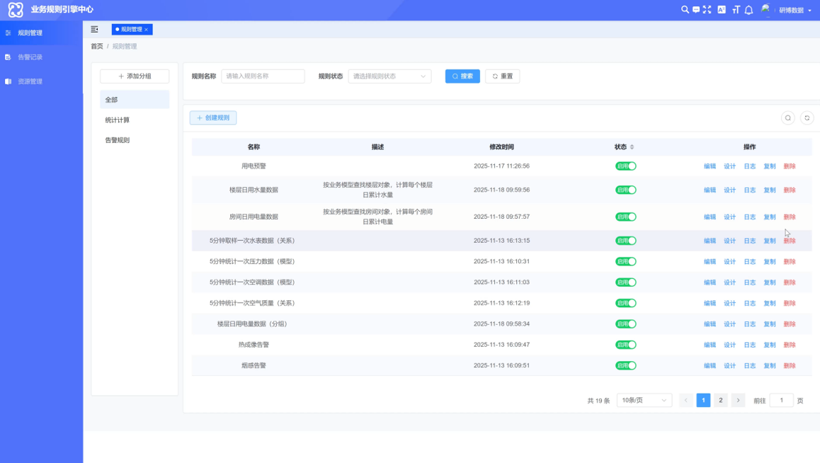Screen dimensions: 820x463
Task: Collapse sidebar with the hamburger menu icon
Action: (94, 29)
